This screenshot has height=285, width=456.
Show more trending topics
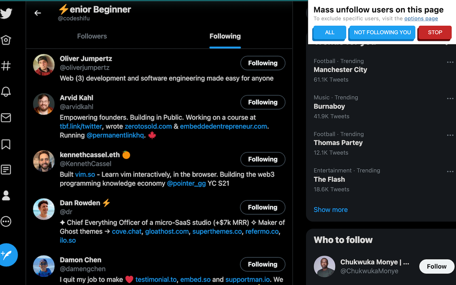click(x=331, y=209)
